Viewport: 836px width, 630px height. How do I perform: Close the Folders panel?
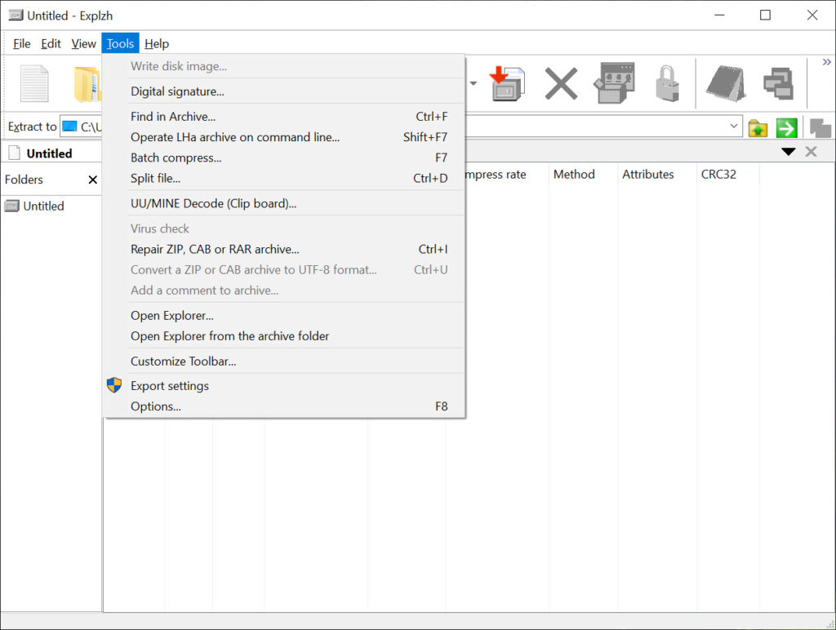tap(92, 180)
